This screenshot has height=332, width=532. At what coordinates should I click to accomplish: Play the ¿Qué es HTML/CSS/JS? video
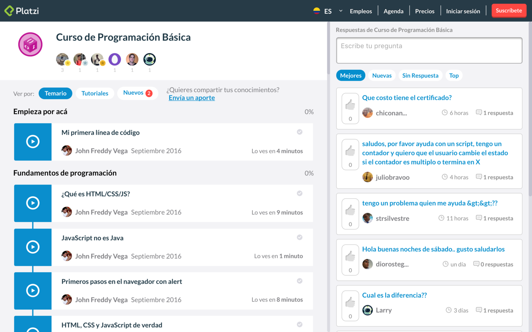click(33, 203)
